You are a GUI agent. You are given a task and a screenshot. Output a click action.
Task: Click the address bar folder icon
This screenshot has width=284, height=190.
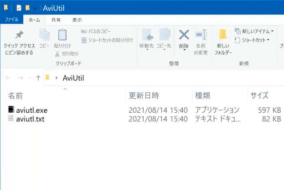click(47, 77)
